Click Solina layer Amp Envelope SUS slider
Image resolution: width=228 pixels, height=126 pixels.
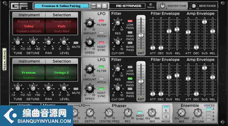(204, 22)
